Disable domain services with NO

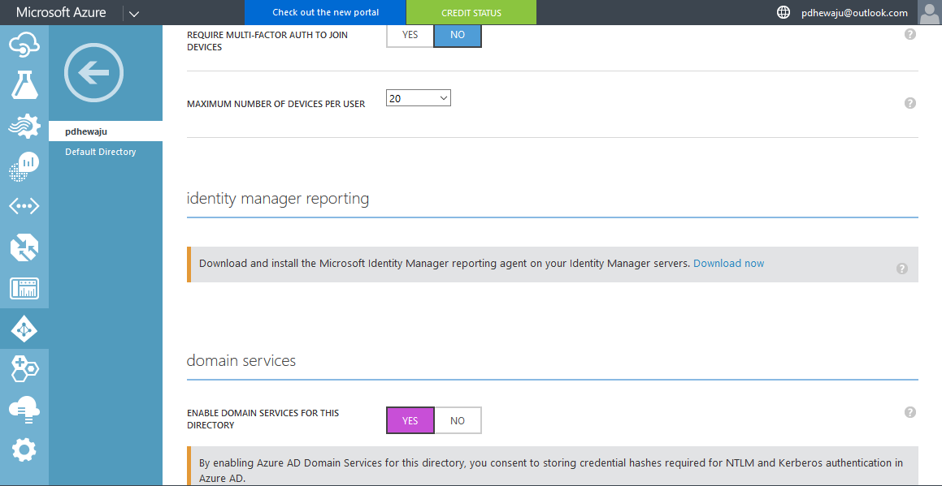pos(457,420)
